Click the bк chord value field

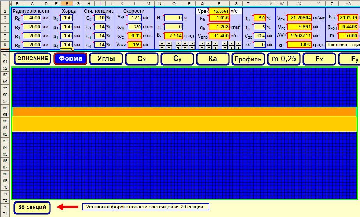click(66, 18)
